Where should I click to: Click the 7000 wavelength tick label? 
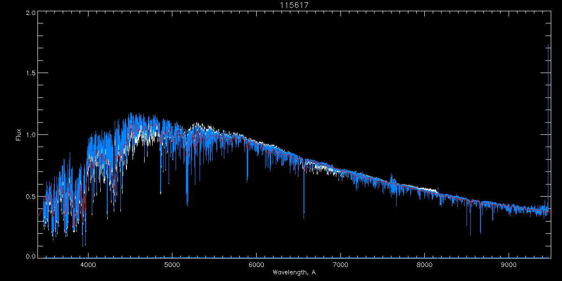(x=340, y=265)
